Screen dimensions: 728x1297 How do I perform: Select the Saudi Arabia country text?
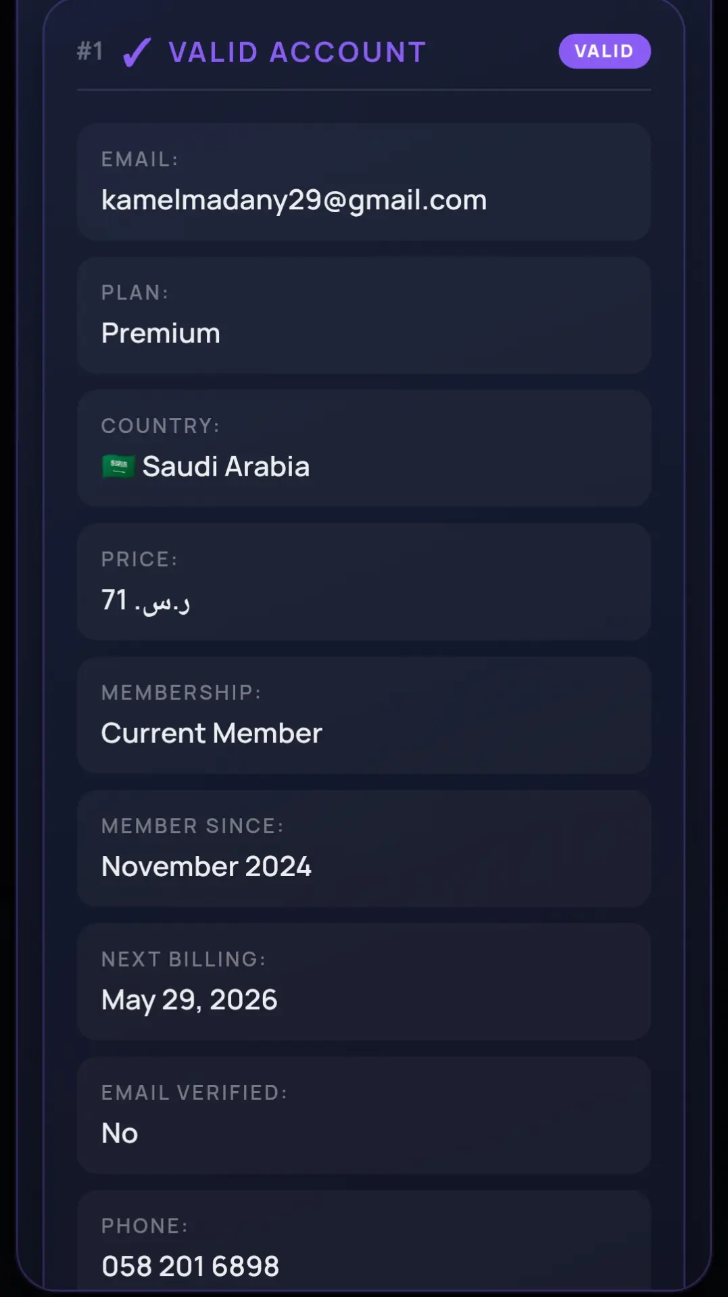point(226,466)
